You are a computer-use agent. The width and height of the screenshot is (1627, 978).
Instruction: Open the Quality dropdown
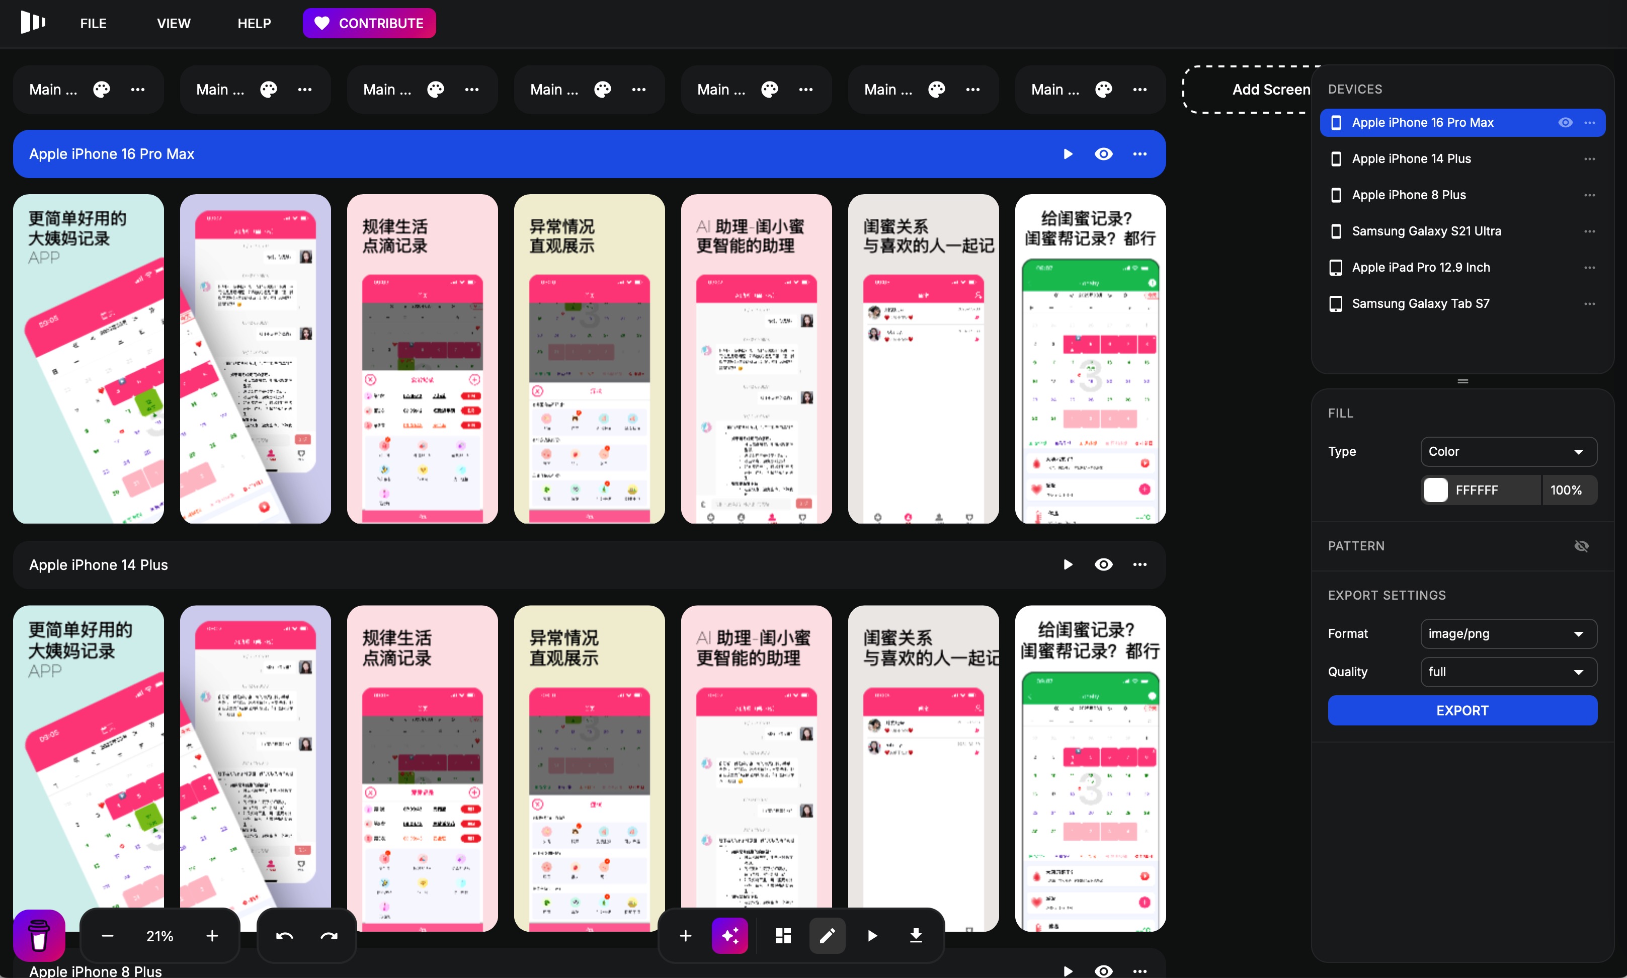[1508, 672]
